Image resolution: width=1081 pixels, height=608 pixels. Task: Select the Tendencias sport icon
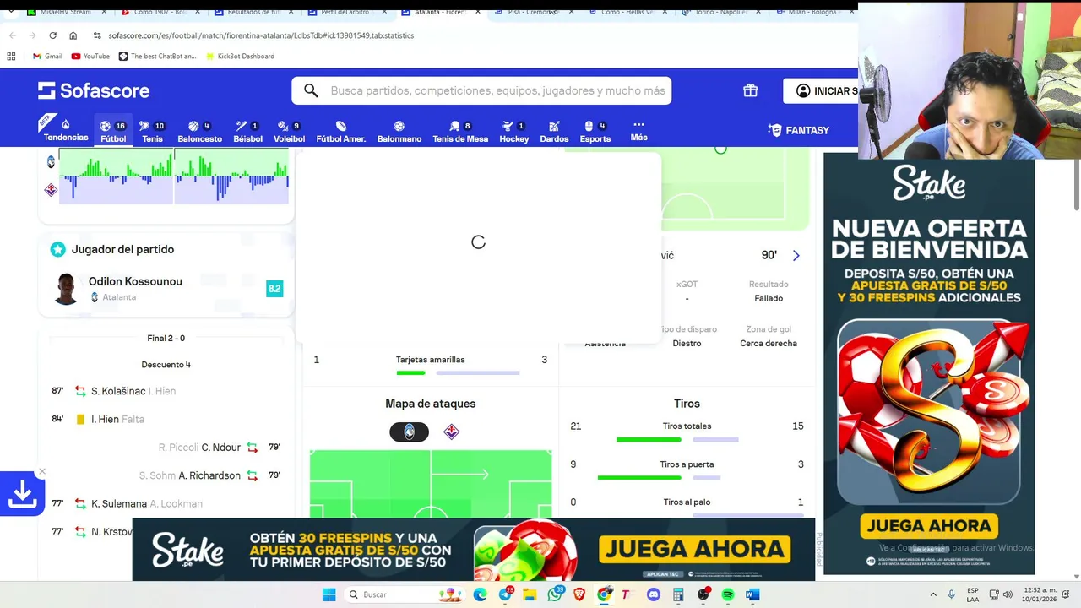[x=66, y=130]
